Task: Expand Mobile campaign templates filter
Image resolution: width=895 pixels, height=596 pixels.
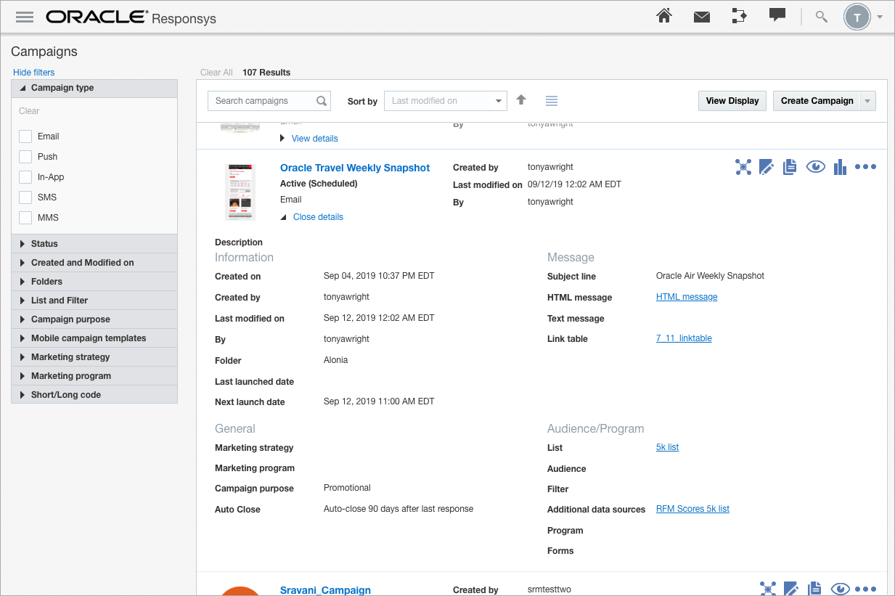Action: 94,338
